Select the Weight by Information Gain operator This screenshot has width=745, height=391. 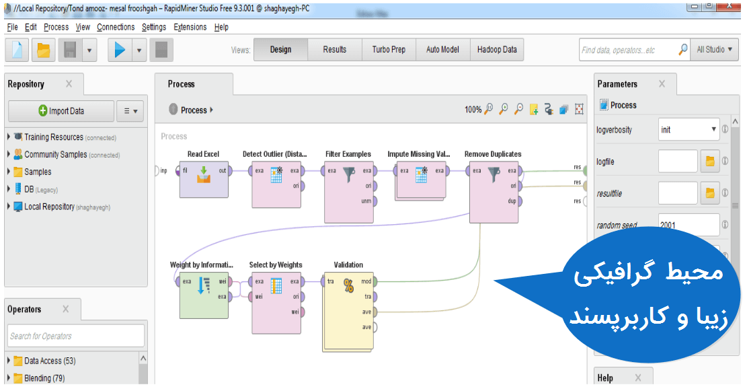coord(204,295)
